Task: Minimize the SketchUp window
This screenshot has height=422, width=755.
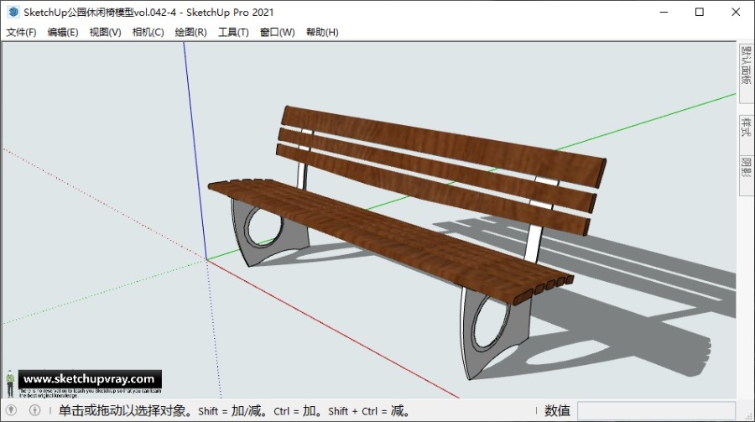Action: 664,12
